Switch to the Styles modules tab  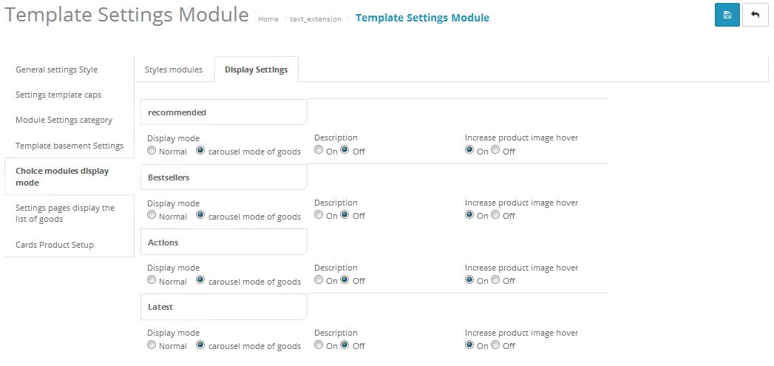(x=174, y=70)
